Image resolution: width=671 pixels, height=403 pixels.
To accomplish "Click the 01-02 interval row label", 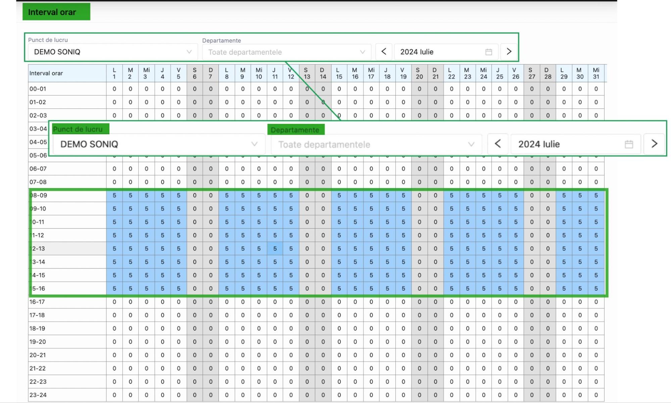I will [x=67, y=102].
